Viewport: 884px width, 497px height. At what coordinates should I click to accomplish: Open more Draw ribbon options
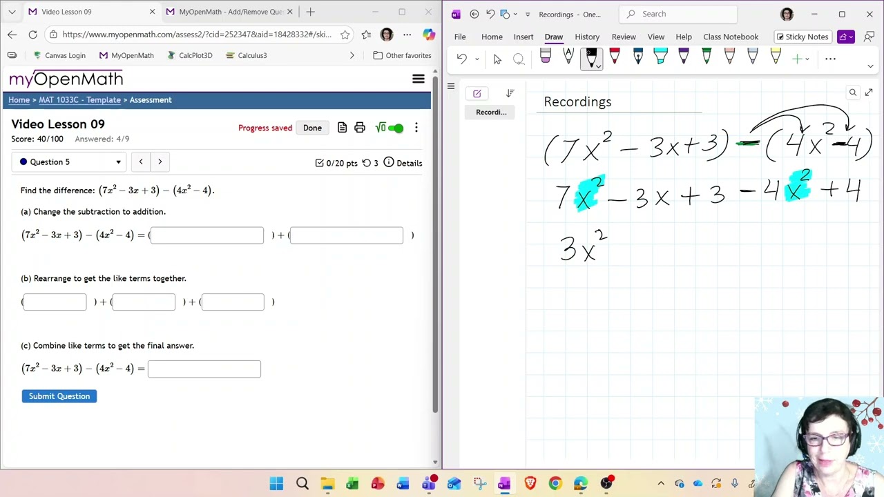[830, 59]
